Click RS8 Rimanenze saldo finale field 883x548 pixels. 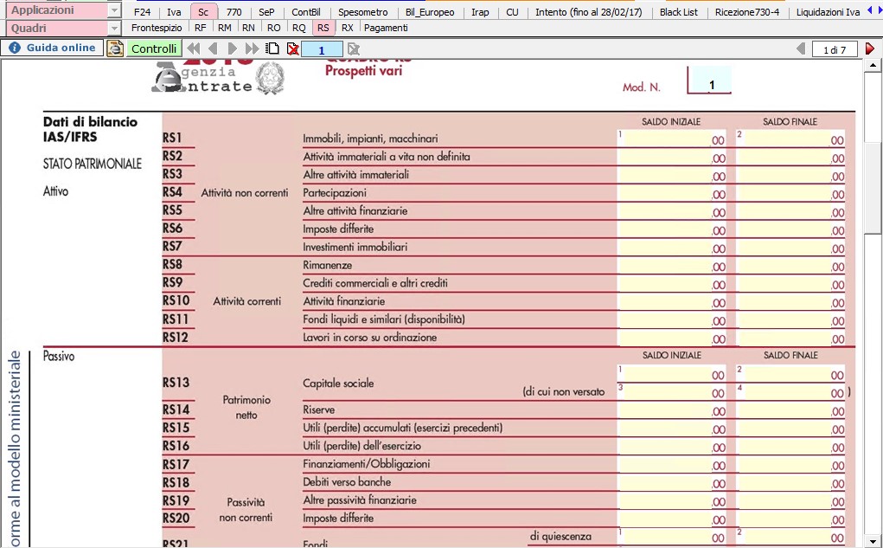791,266
